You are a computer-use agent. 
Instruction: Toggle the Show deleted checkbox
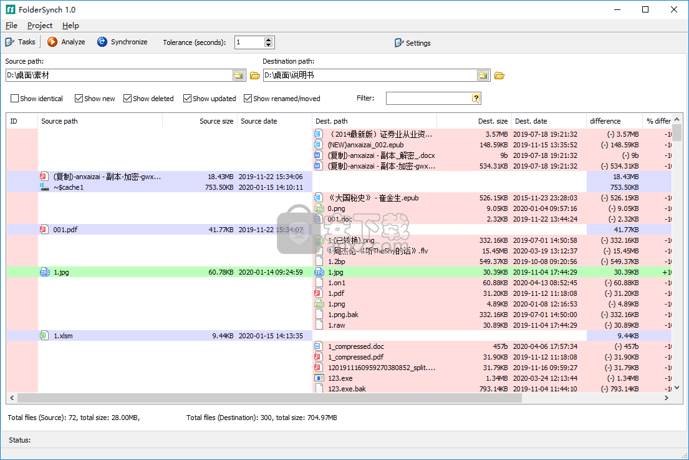[x=127, y=99]
